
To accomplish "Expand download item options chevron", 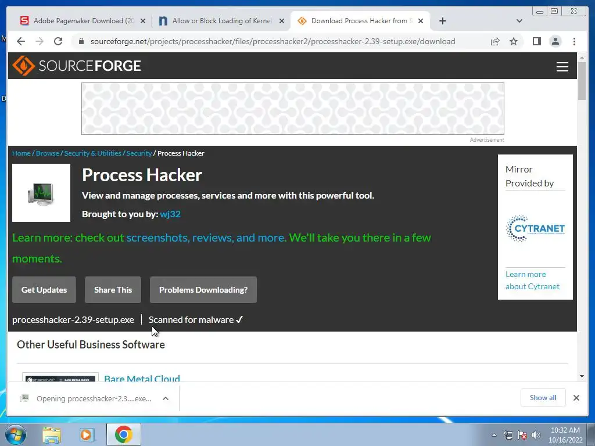I will (x=166, y=398).
